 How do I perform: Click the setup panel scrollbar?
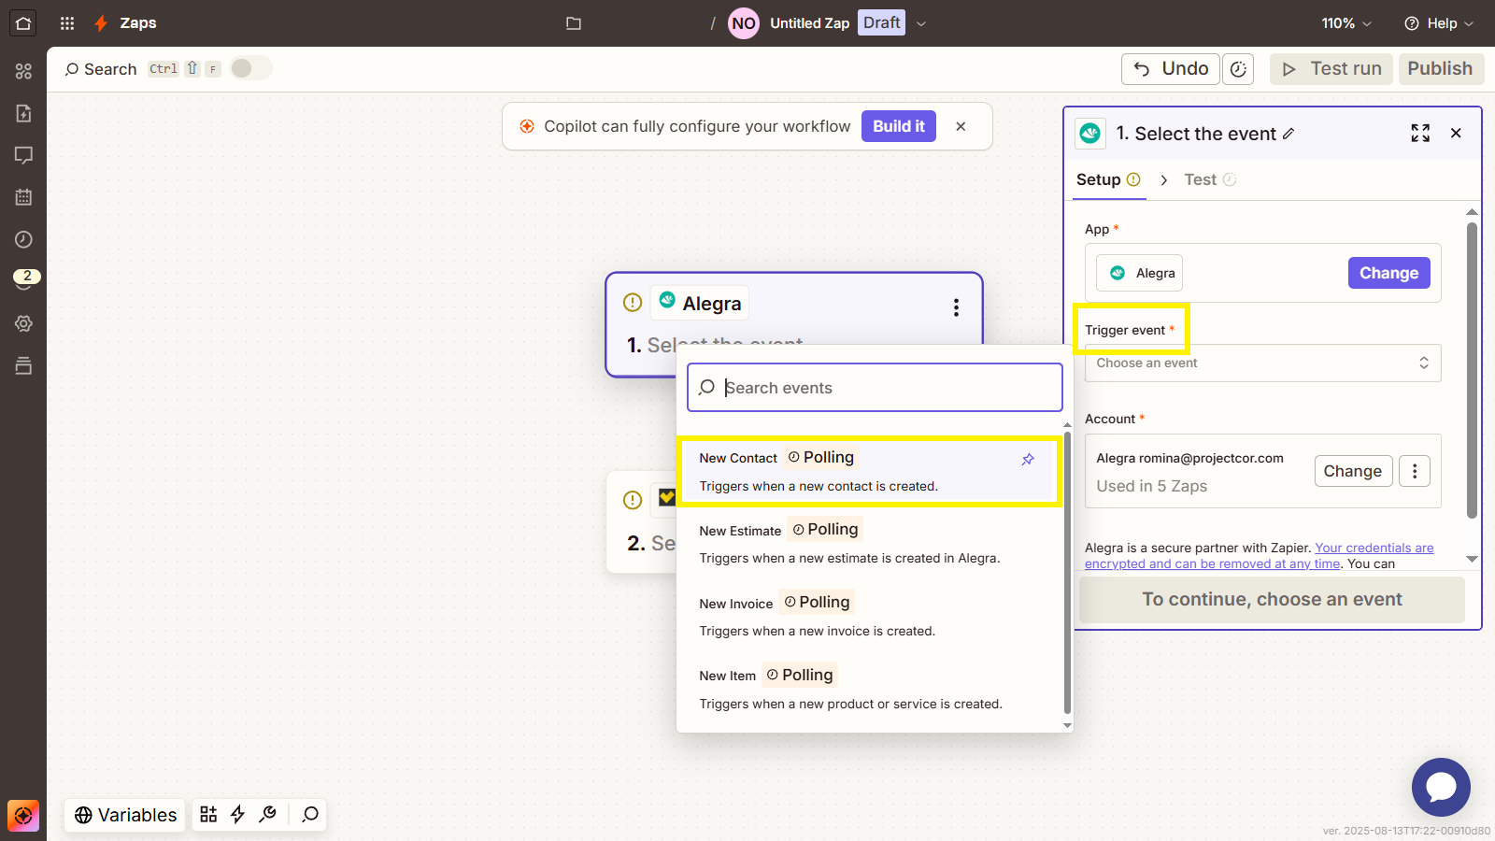pos(1472,369)
